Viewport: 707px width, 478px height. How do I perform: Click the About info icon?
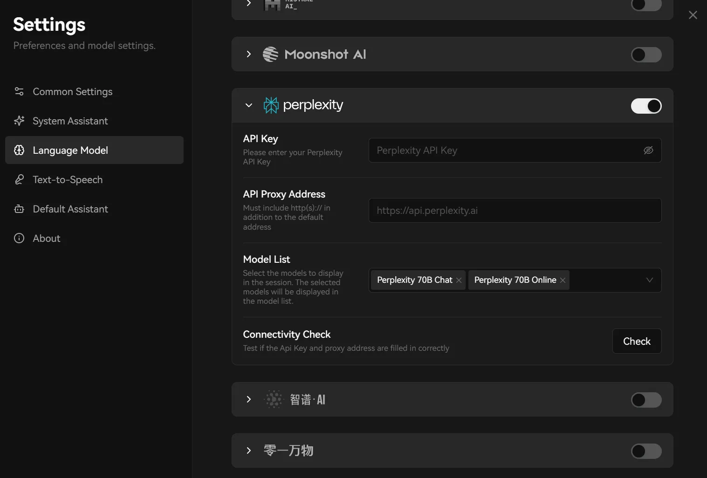[19, 238]
